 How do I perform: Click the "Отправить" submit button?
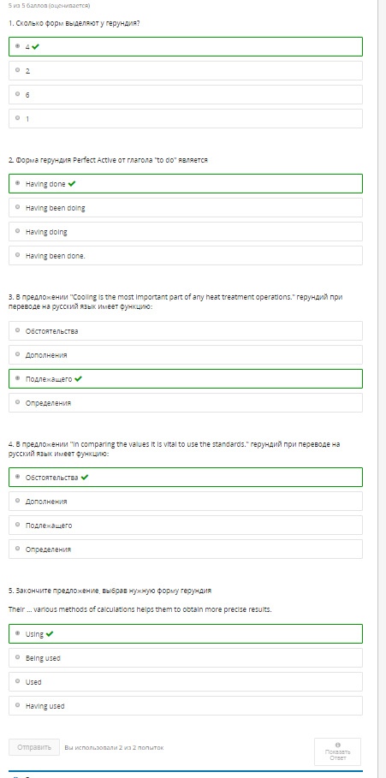[34, 747]
